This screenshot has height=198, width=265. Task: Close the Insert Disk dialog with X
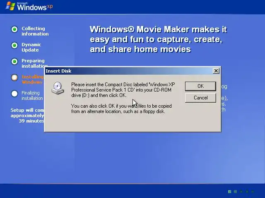216,71
